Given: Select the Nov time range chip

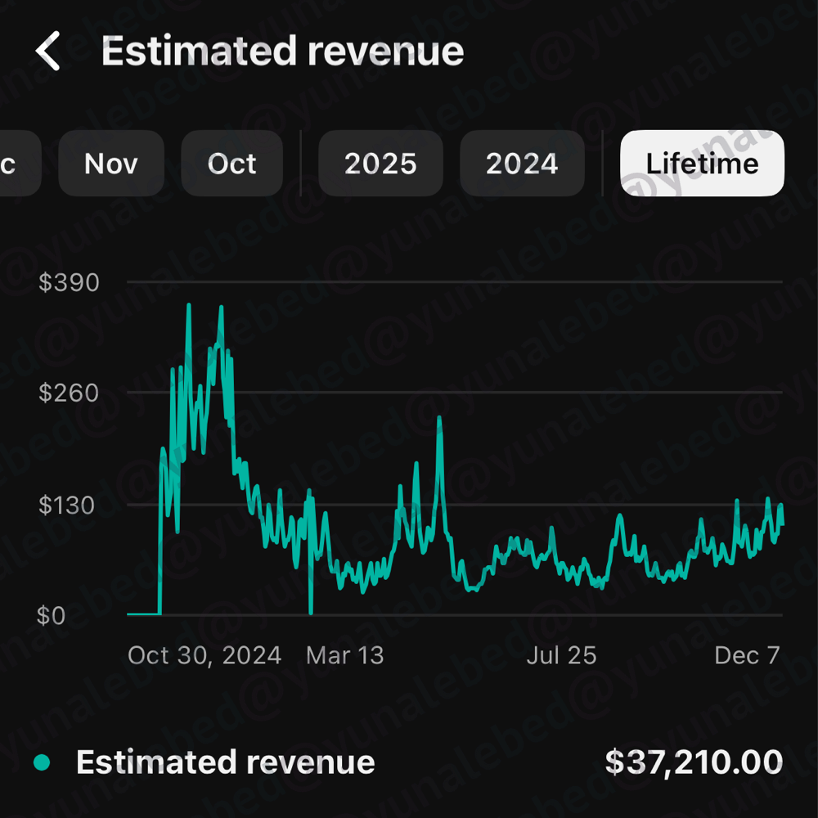Looking at the screenshot, I should coord(111,164).
